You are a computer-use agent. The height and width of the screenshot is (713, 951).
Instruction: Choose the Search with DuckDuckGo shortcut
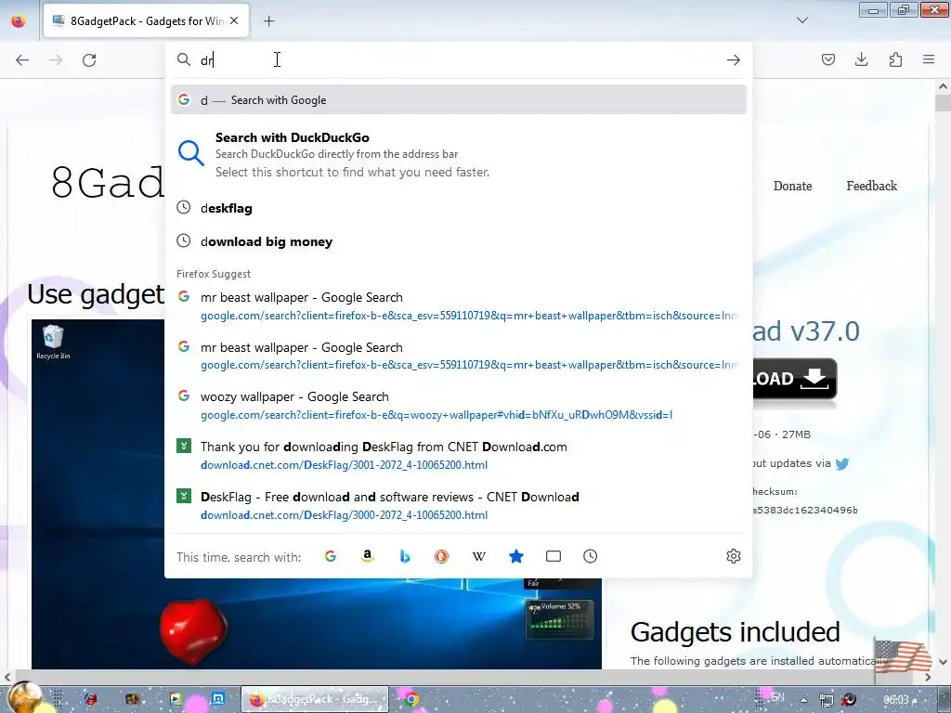click(x=459, y=155)
